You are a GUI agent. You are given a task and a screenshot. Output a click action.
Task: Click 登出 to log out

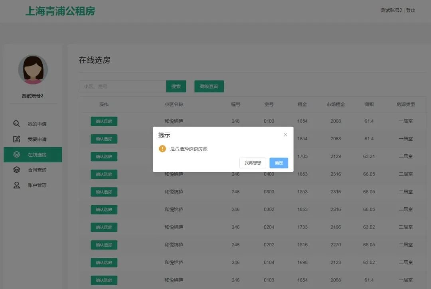click(x=411, y=10)
